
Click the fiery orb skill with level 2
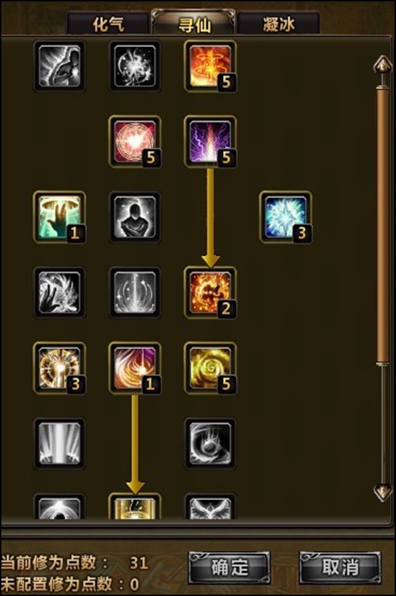(x=210, y=293)
